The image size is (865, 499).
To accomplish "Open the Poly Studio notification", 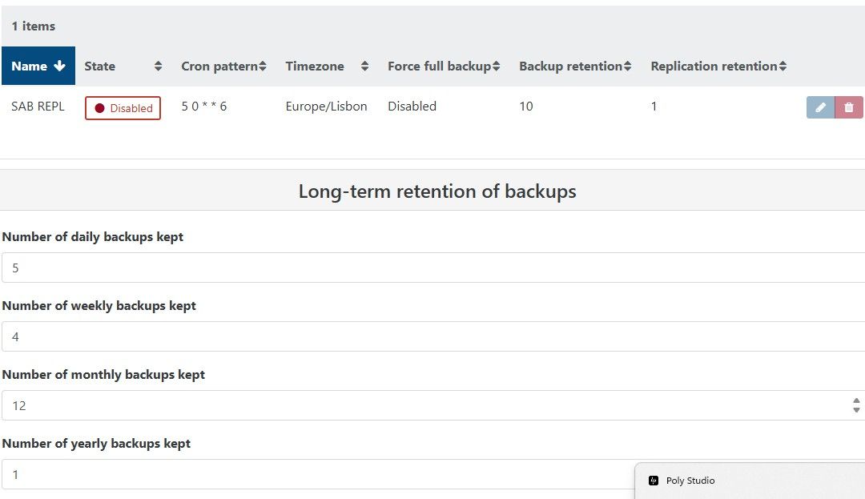I will click(x=750, y=481).
